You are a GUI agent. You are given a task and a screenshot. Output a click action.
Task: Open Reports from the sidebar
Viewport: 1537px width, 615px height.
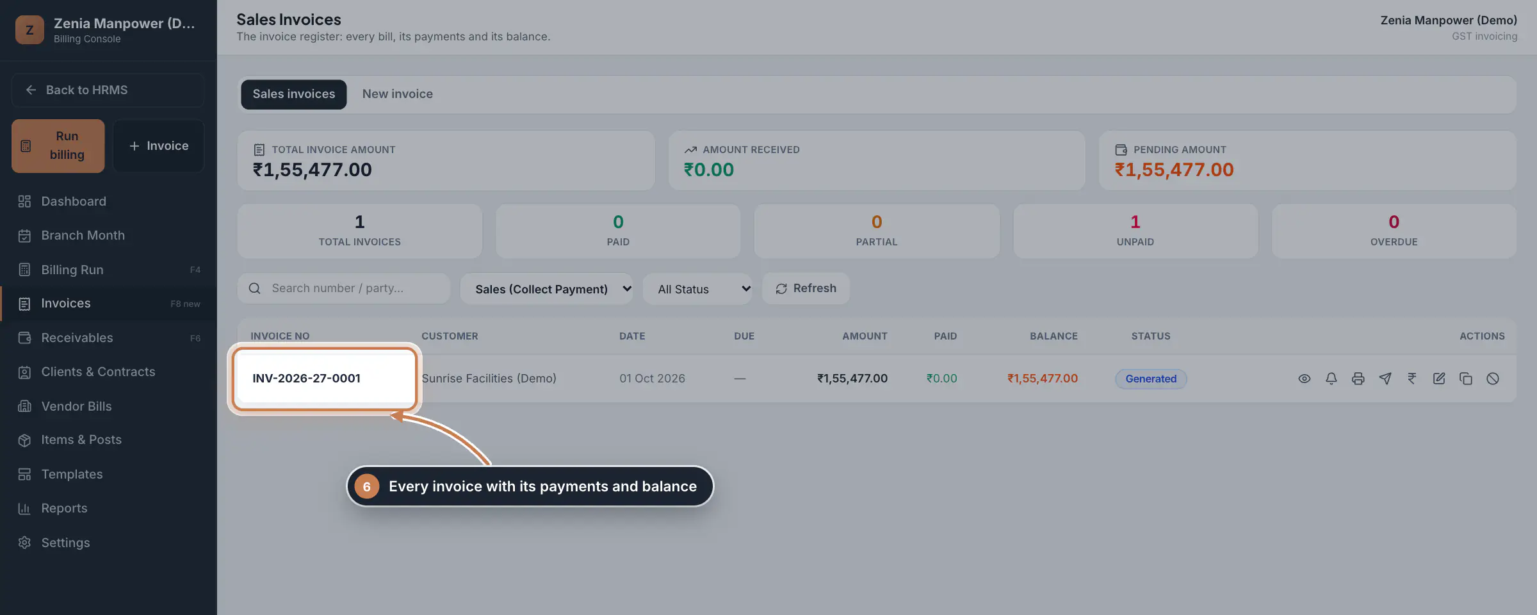pyautogui.click(x=108, y=508)
